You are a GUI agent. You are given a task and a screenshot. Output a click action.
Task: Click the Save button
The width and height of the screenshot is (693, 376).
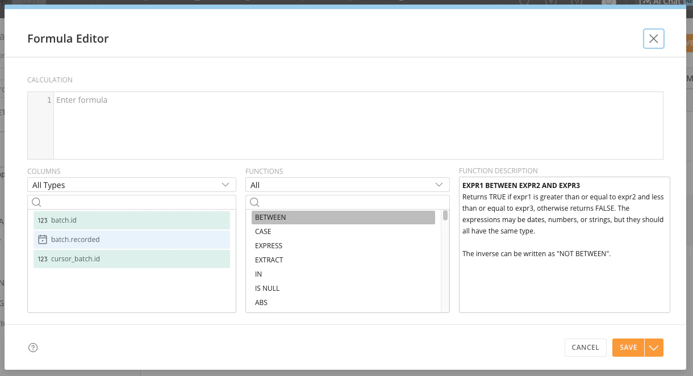(628, 348)
